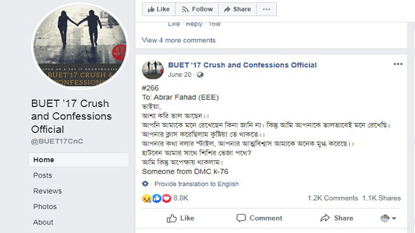
Task: Click the globe public privacy icon
Action: point(200,75)
